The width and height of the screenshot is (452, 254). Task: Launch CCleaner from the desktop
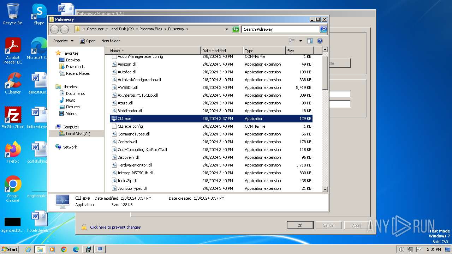[13, 83]
